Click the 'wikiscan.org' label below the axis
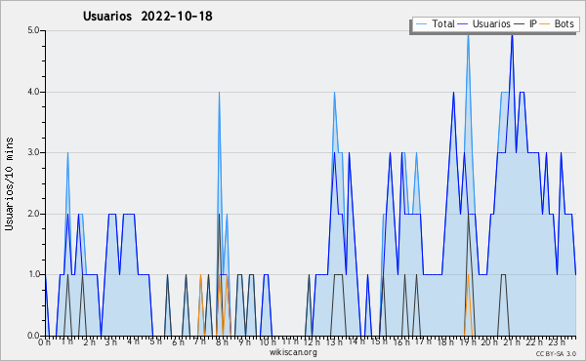 point(293,352)
